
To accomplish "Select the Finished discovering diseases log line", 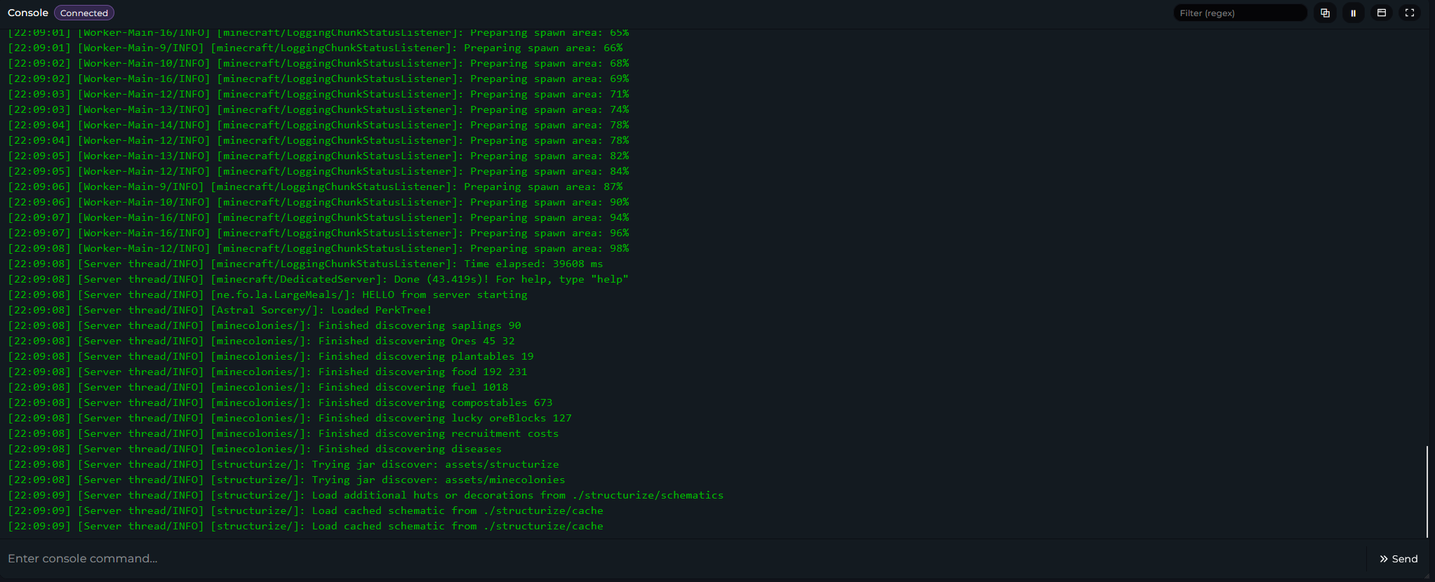I will 255,449.
